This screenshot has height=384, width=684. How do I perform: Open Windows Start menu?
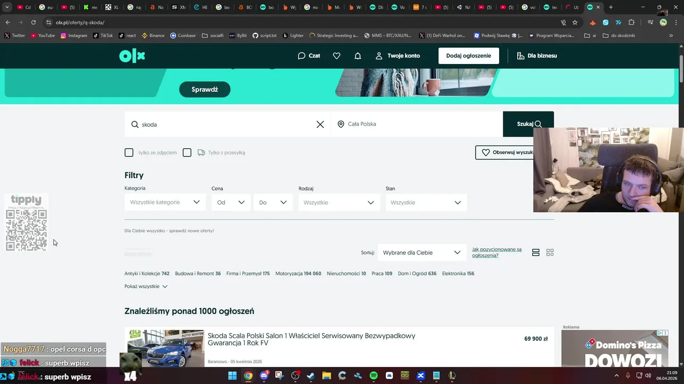click(232, 375)
